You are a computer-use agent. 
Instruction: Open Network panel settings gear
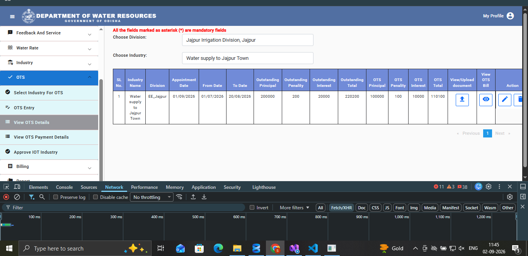510,197
